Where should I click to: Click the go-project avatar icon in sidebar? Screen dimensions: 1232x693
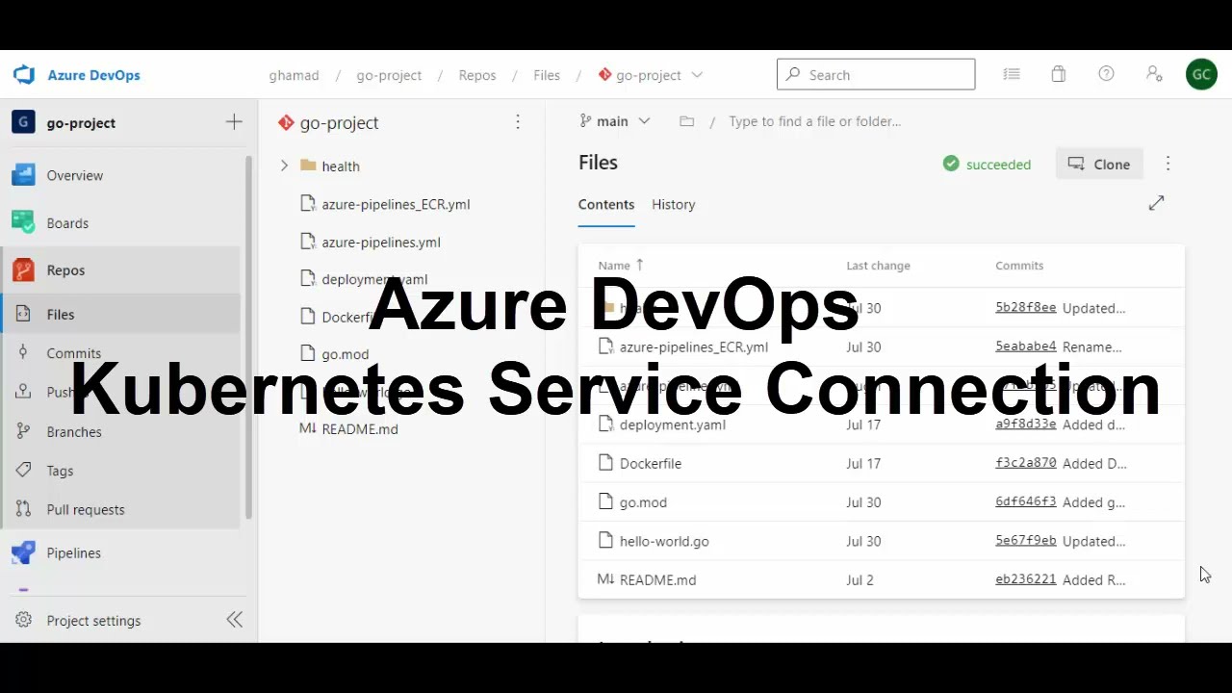click(x=23, y=122)
